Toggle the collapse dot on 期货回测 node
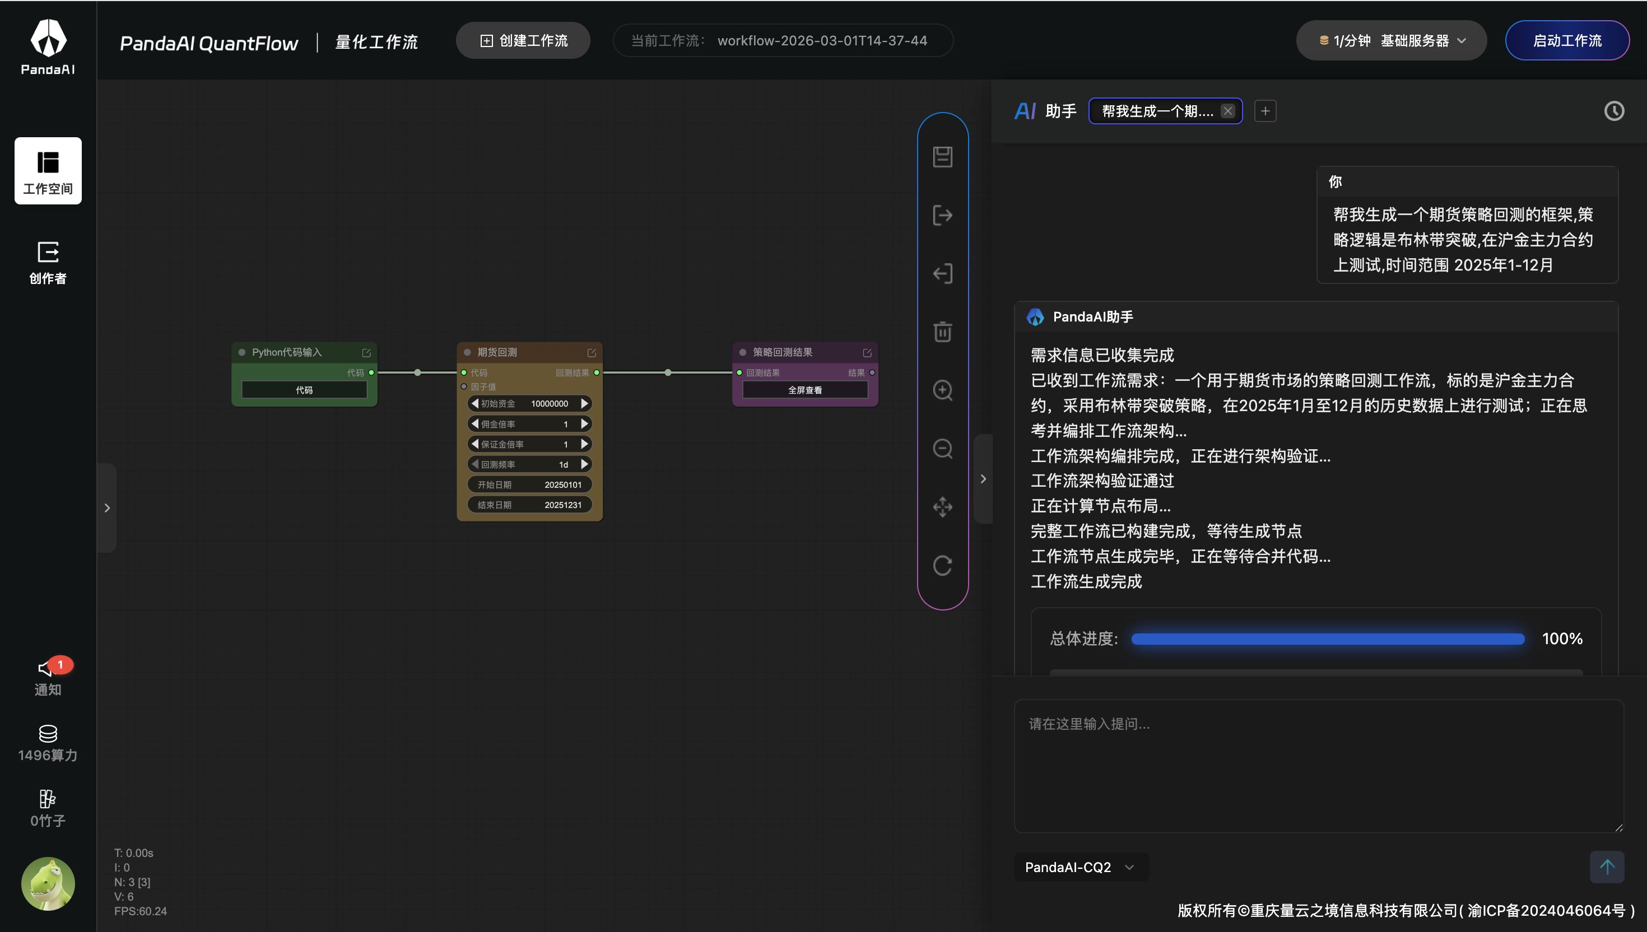 (x=467, y=352)
